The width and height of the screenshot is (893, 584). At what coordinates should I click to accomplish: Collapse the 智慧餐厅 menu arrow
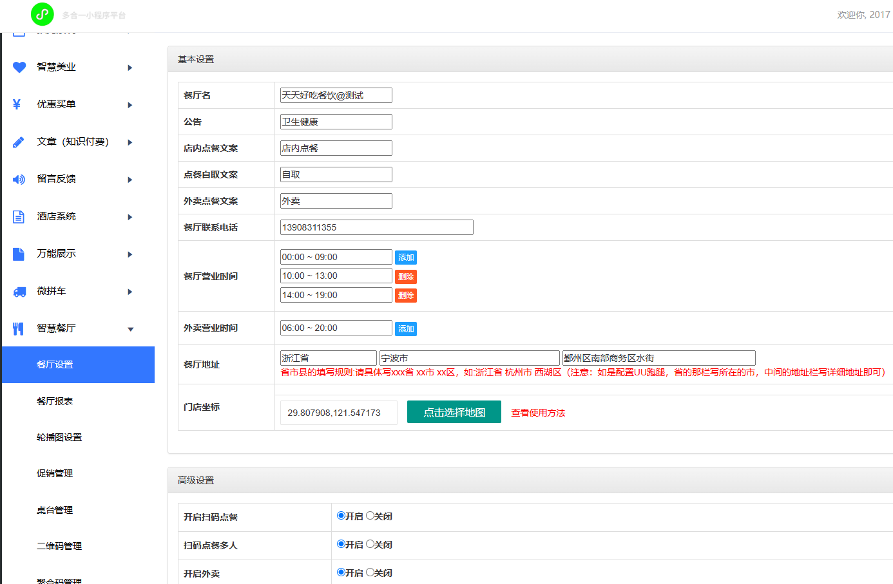[131, 329]
